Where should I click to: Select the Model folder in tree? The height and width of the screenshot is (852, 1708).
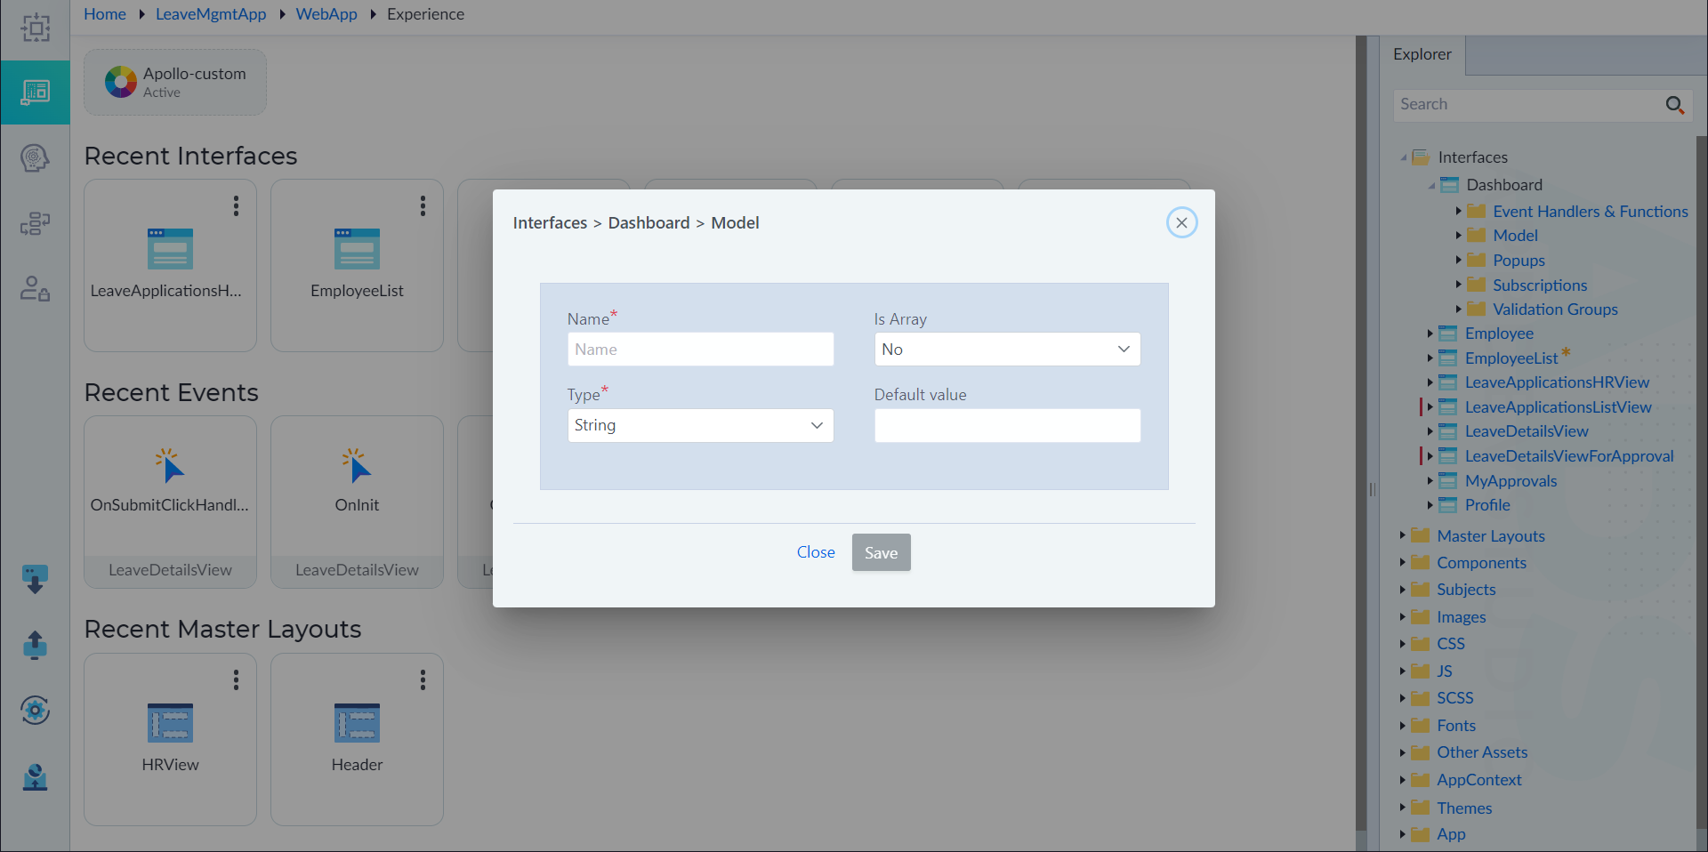point(1515,236)
